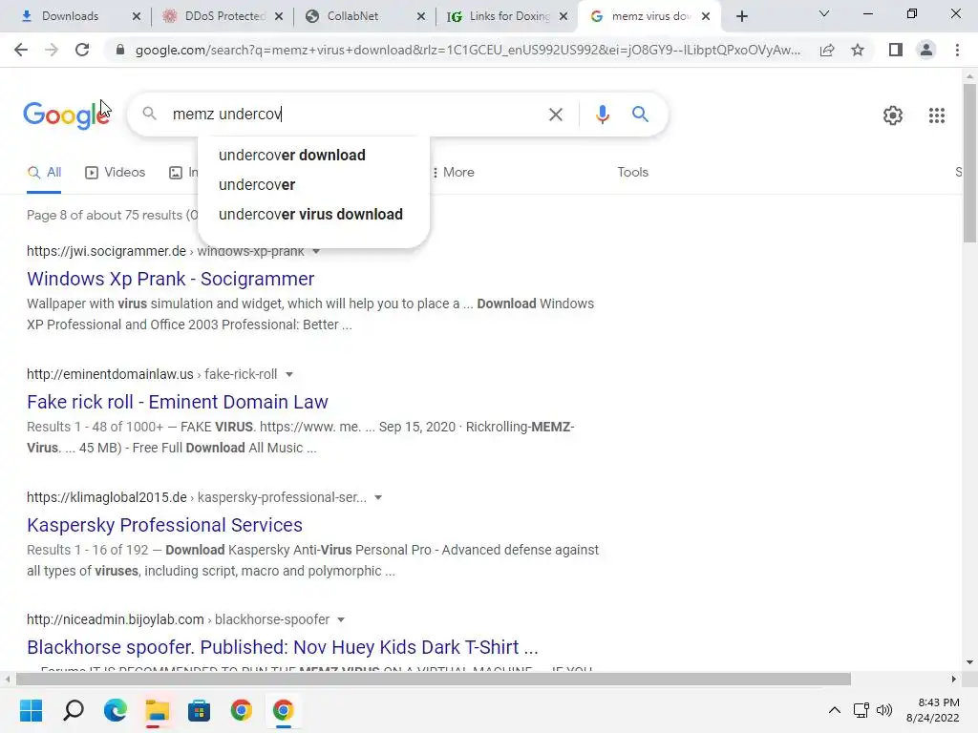Expand options arrow beside klimaglobal2015.de result
The image size is (978, 733).
(378, 497)
